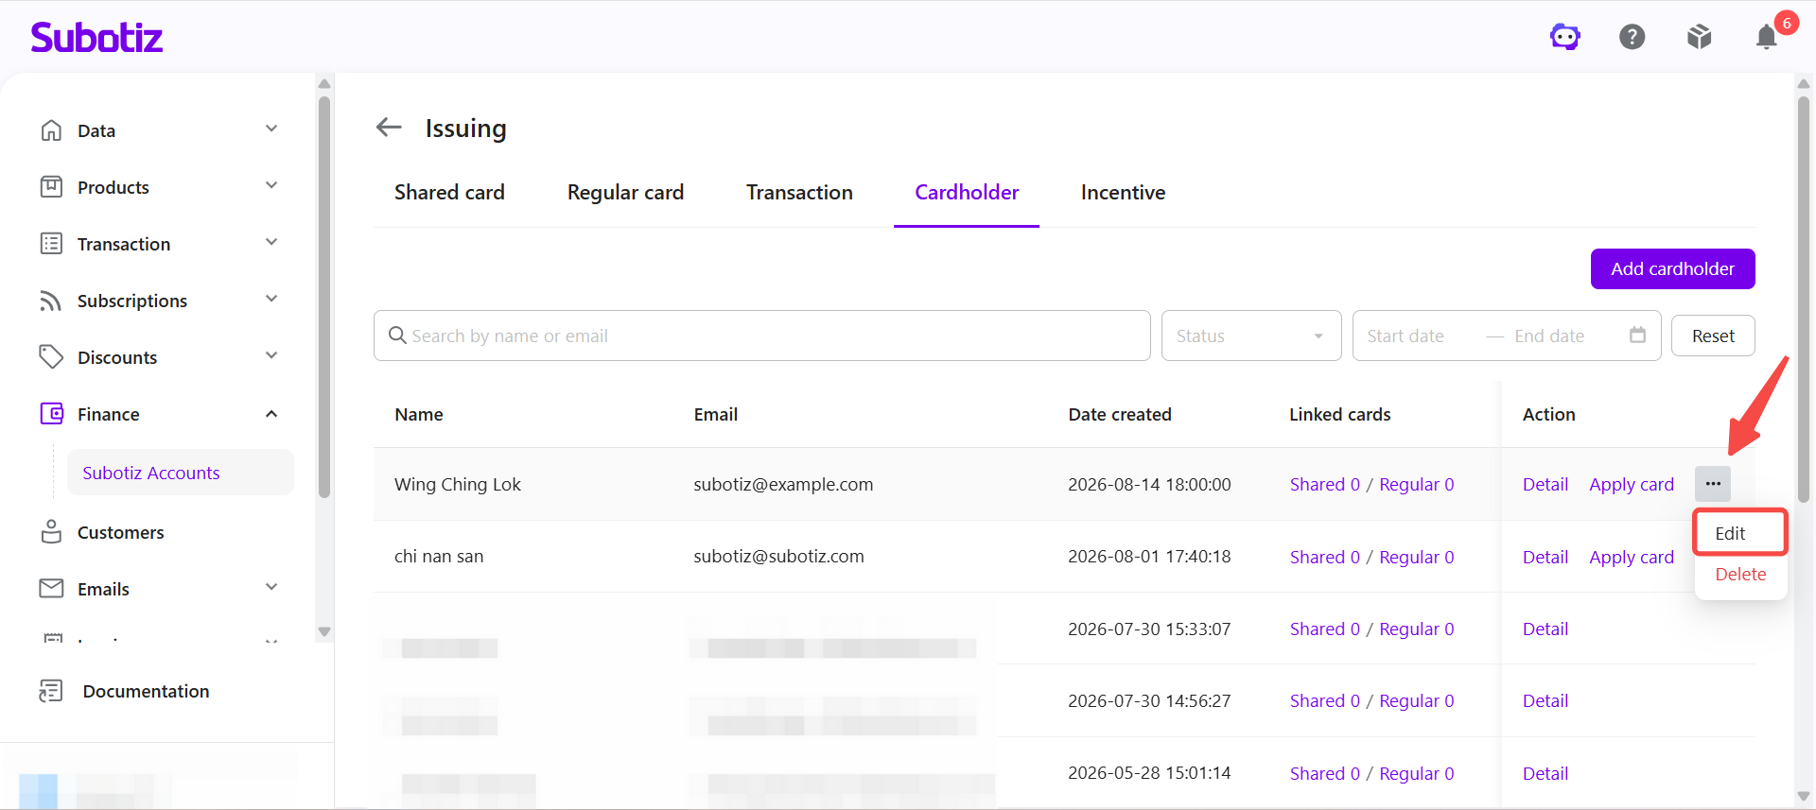This screenshot has width=1816, height=810.
Task: Click the main page scrollbar
Action: (x=1803, y=298)
